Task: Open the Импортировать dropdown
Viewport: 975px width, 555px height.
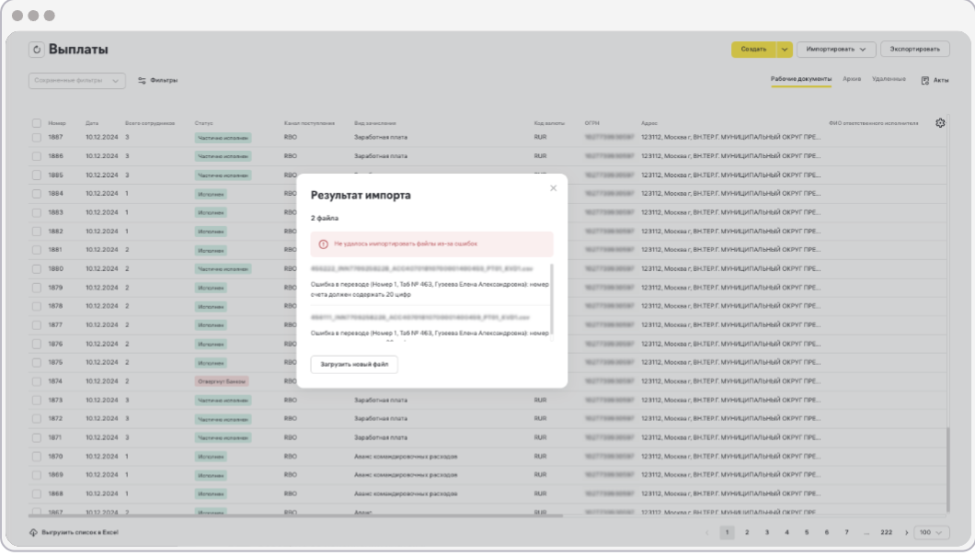Action: click(x=835, y=50)
